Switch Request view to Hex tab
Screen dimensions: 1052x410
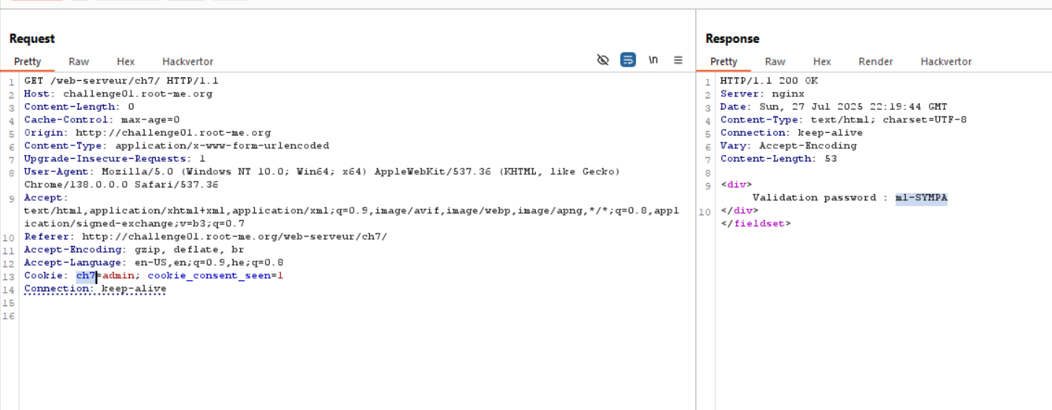tap(125, 62)
